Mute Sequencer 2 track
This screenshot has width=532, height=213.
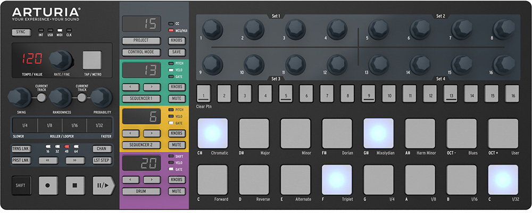click(177, 145)
